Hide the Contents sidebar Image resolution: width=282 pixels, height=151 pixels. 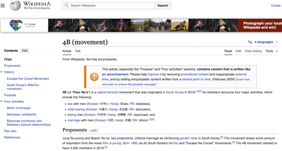[25, 51]
